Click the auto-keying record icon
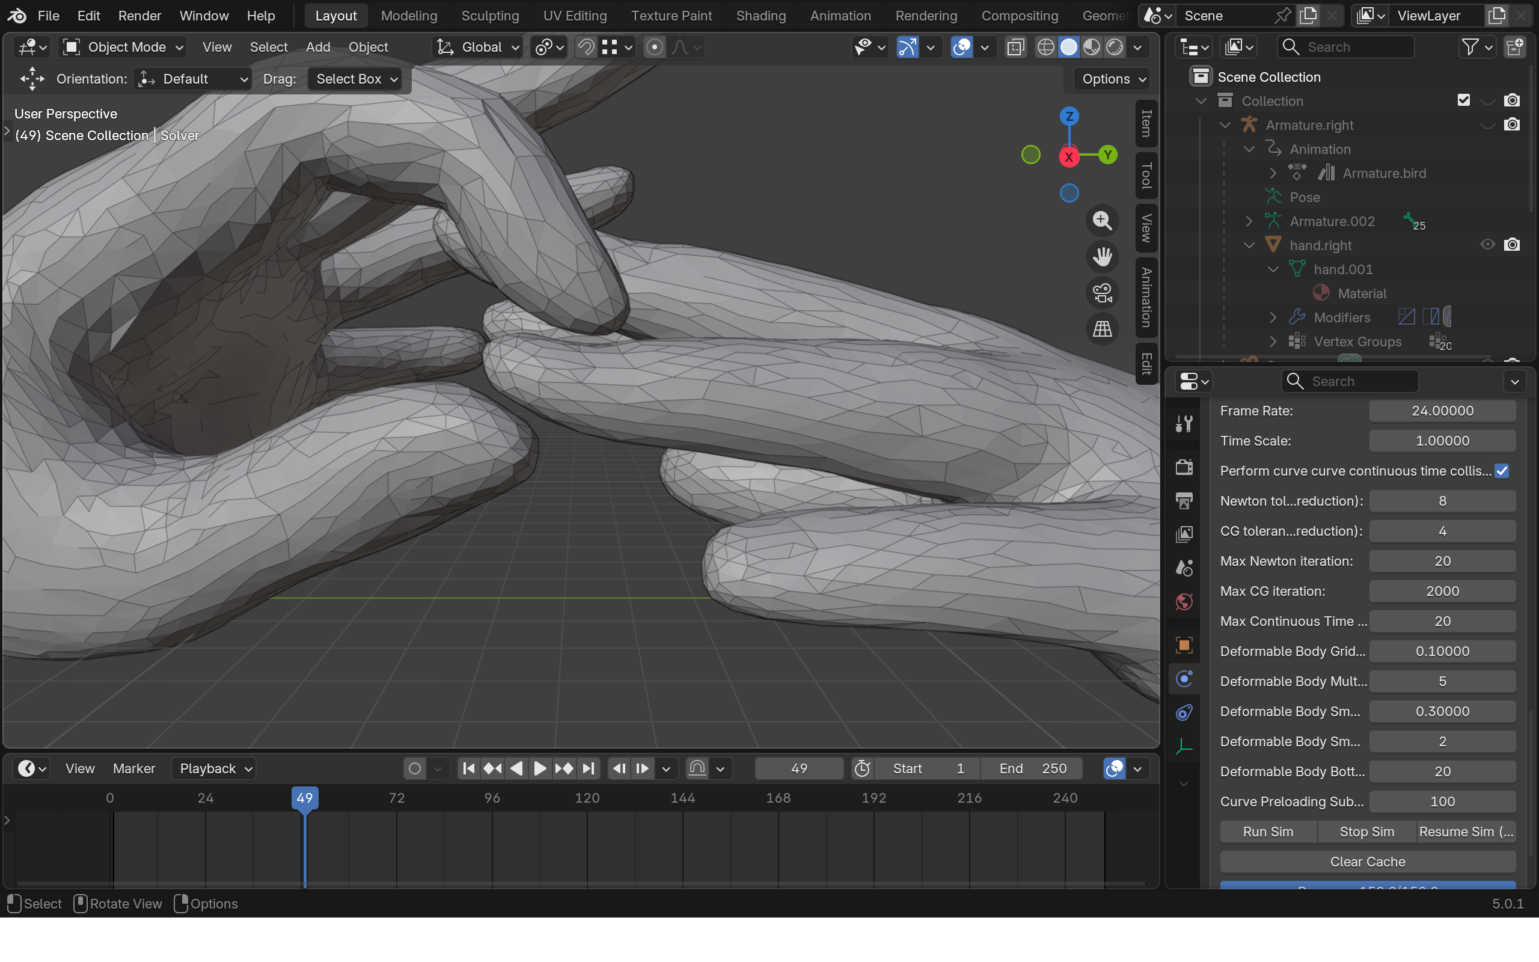The image size is (1539, 962). pyautogui.click(x=415, y=768)
